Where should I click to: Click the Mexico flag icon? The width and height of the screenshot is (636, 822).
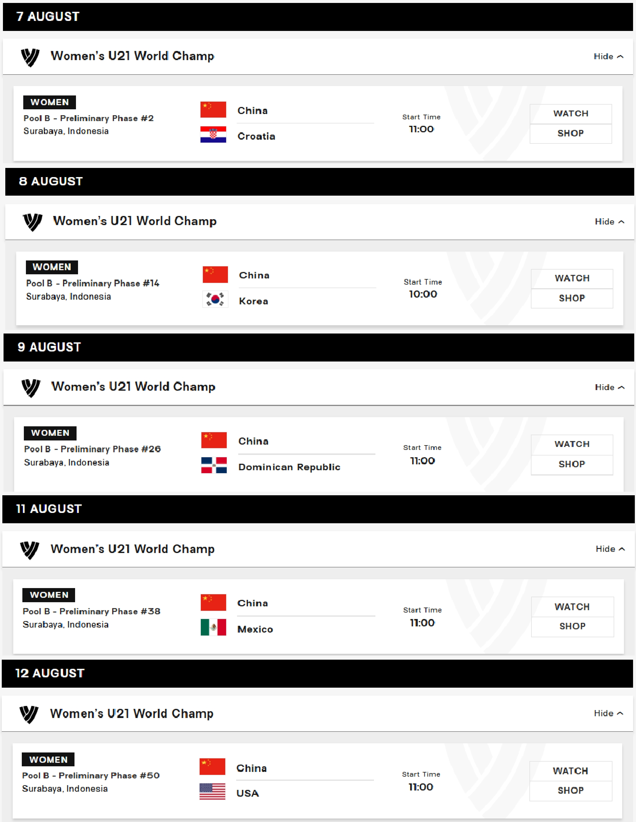[x=213, y=628]
